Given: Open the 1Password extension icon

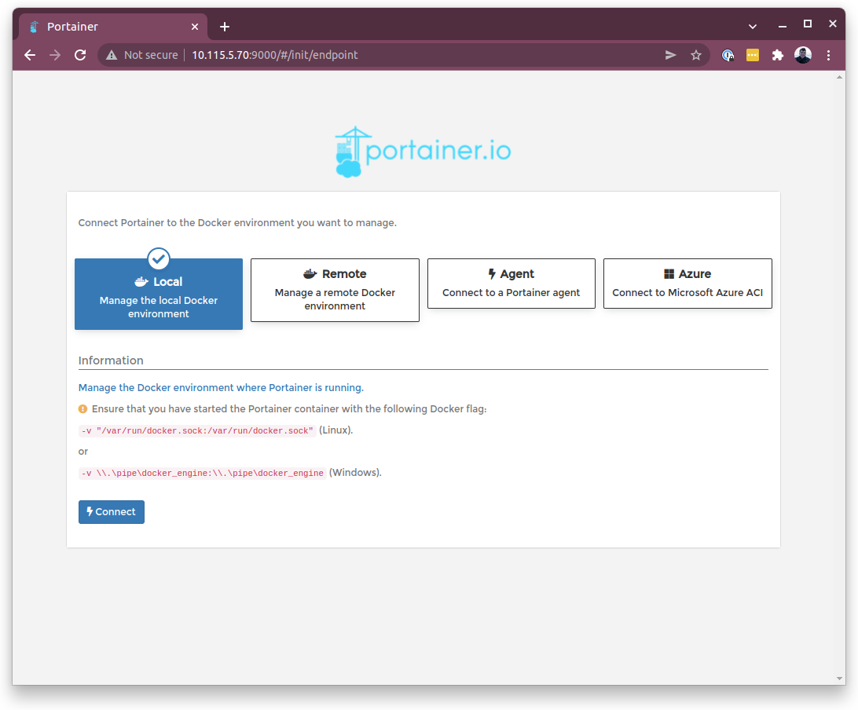Looking at the screenshot, I should pyautogui.click(x=728, y=55).
